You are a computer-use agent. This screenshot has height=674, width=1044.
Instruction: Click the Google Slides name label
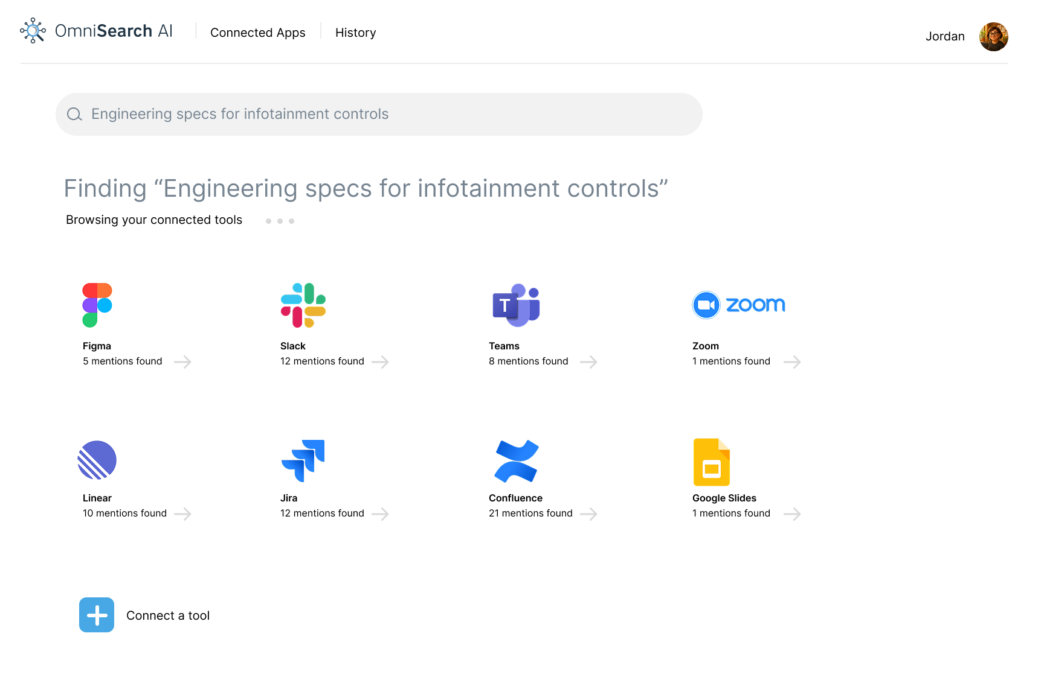[x=724, y=498]
